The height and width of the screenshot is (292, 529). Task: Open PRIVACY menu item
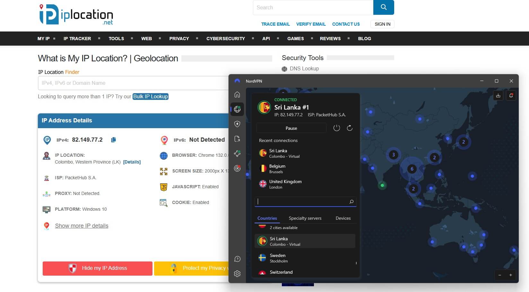(179, 39)
